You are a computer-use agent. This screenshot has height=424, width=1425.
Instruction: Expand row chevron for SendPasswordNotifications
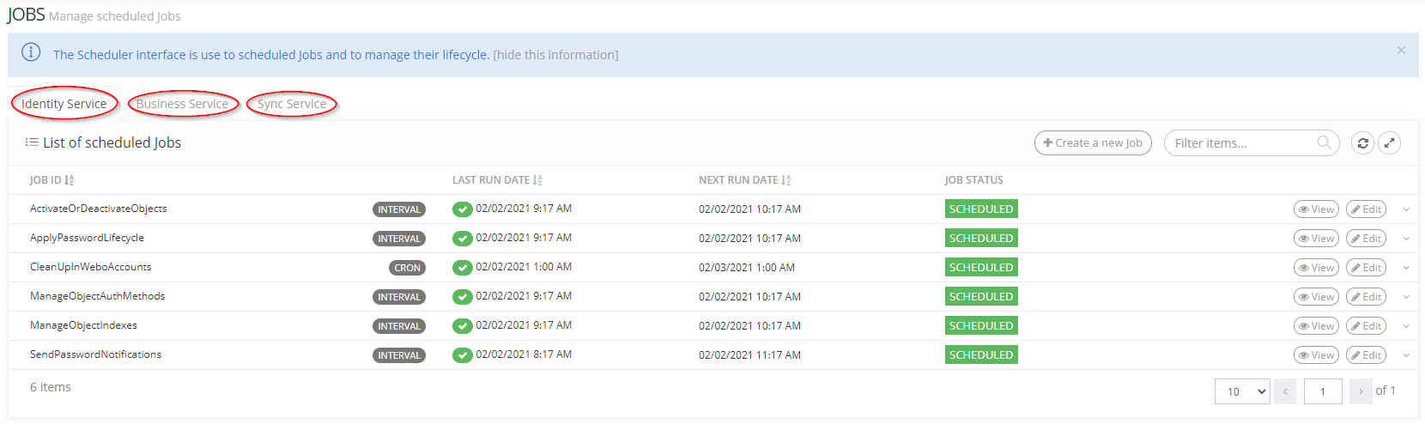1406,355
